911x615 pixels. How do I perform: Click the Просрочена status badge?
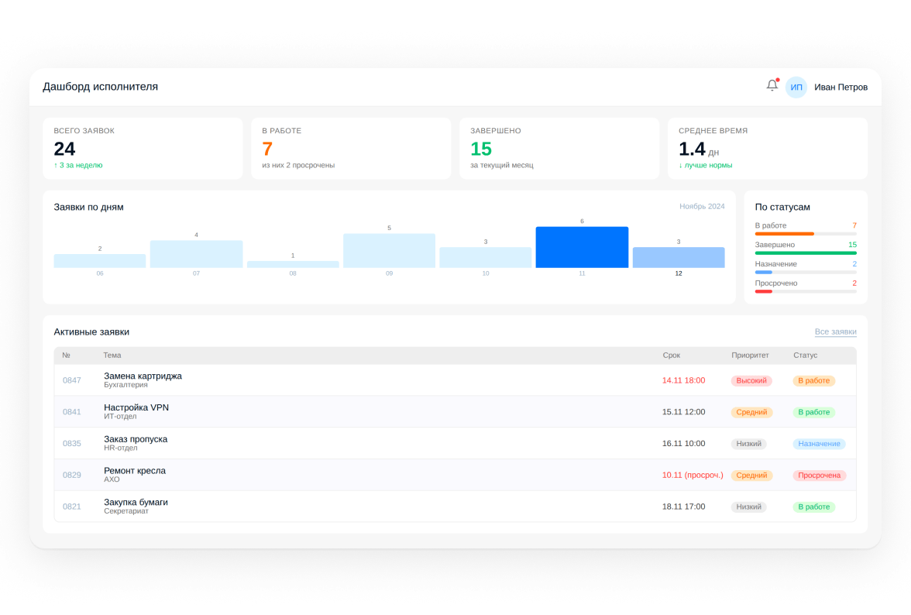820,475
